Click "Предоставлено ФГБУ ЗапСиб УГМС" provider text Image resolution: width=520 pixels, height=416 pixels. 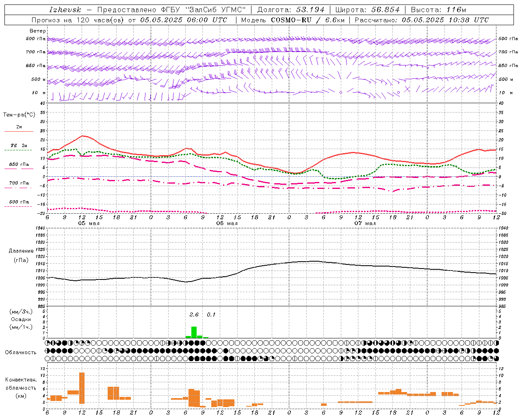[171, 10]
